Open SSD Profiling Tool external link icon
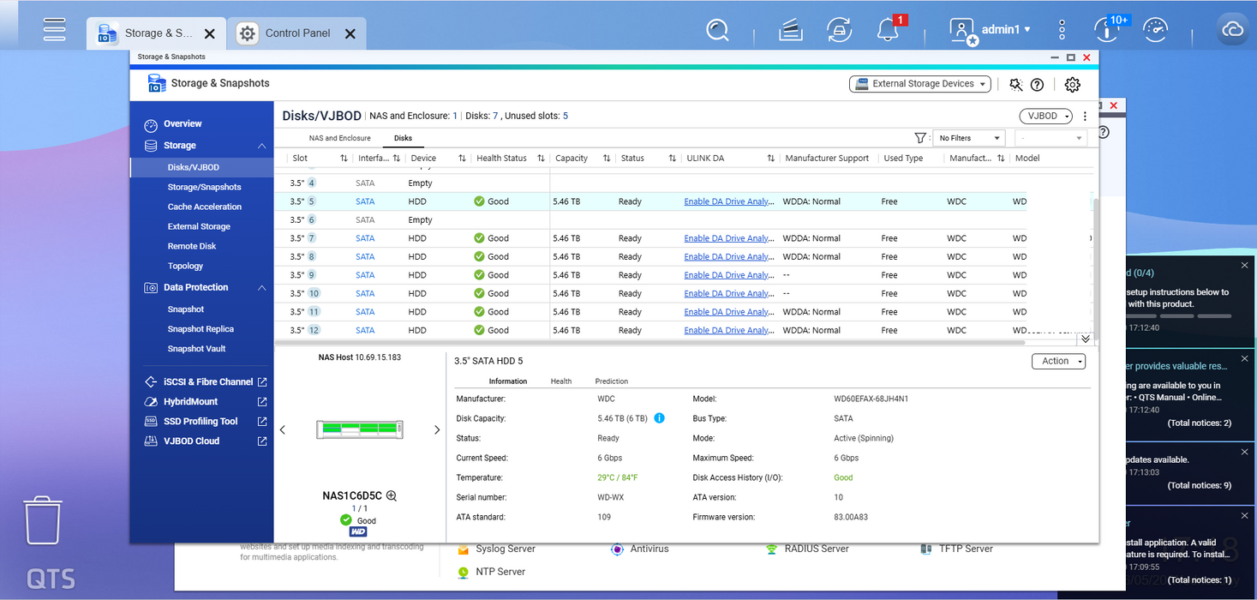 (262, 422)
